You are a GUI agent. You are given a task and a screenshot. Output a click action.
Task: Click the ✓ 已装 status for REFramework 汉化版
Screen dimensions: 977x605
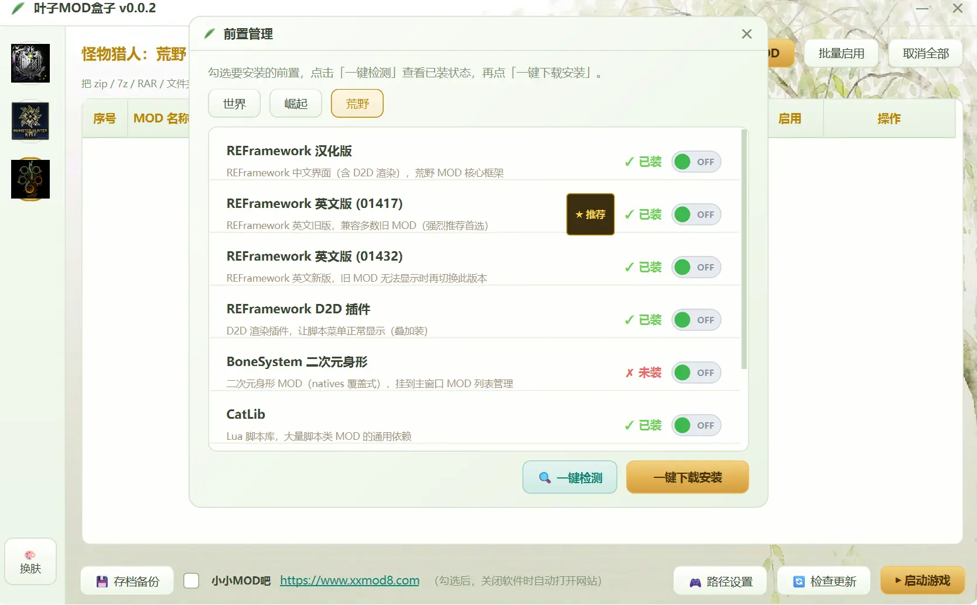point(643,162)
